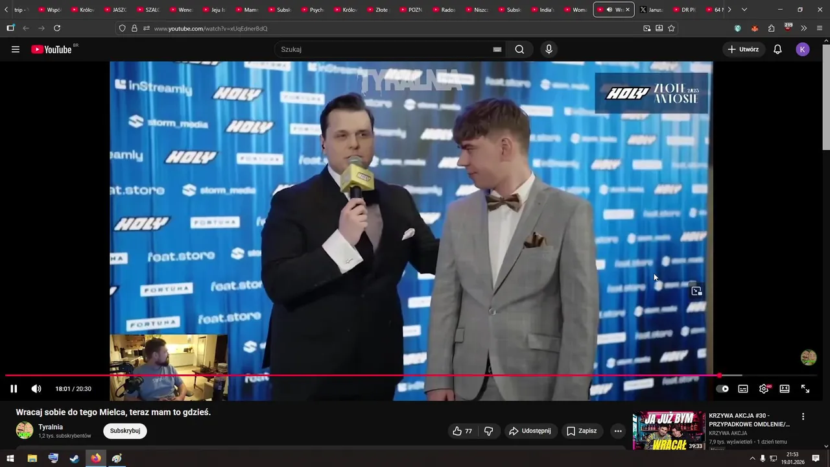Viewport: 830px width, 467px height.
Task: Click the overlay icon on the video's right side
Action: (696, 291)
